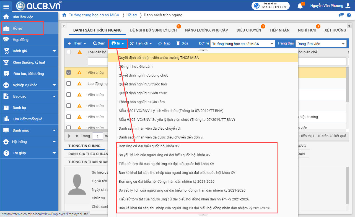This screenshot has height=217, width=355.
Task: Open Hợp đồng in sidebar
Action: (x=20, y=40)
